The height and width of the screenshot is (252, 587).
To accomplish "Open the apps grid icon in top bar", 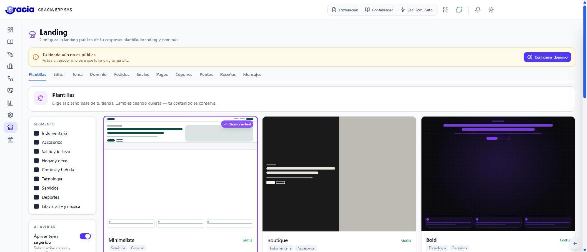I will [445, 10].
